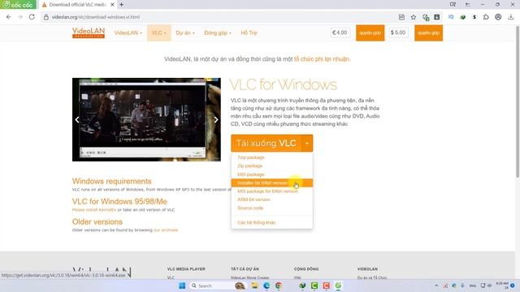Viewport: 520px width, 292px height.
Task: Click quyên góp button next to $5.00
Action: point(428,32)
